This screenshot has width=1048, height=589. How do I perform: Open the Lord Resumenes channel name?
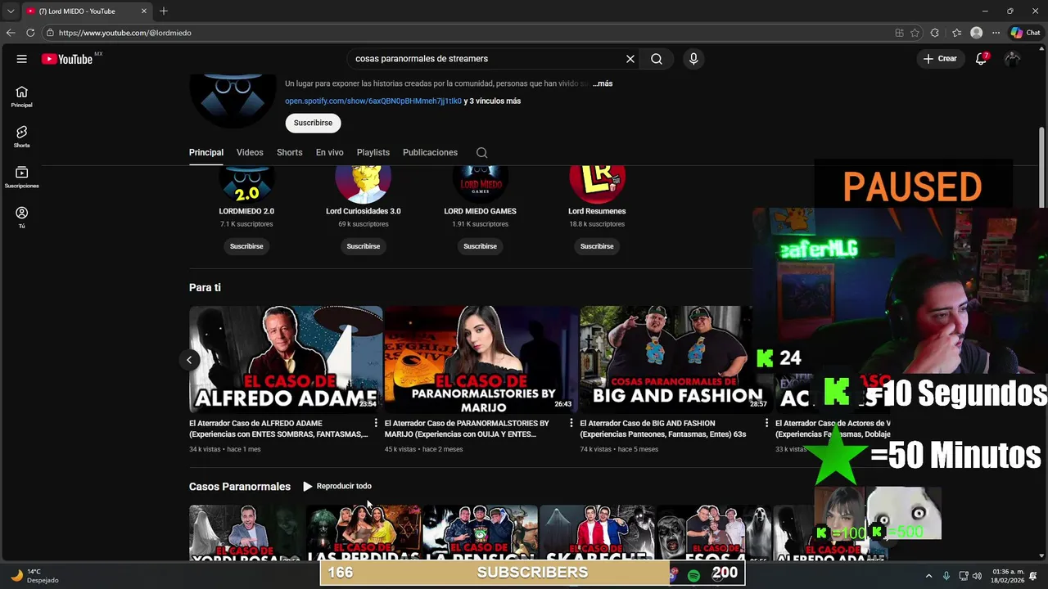(x=597, y=211)
